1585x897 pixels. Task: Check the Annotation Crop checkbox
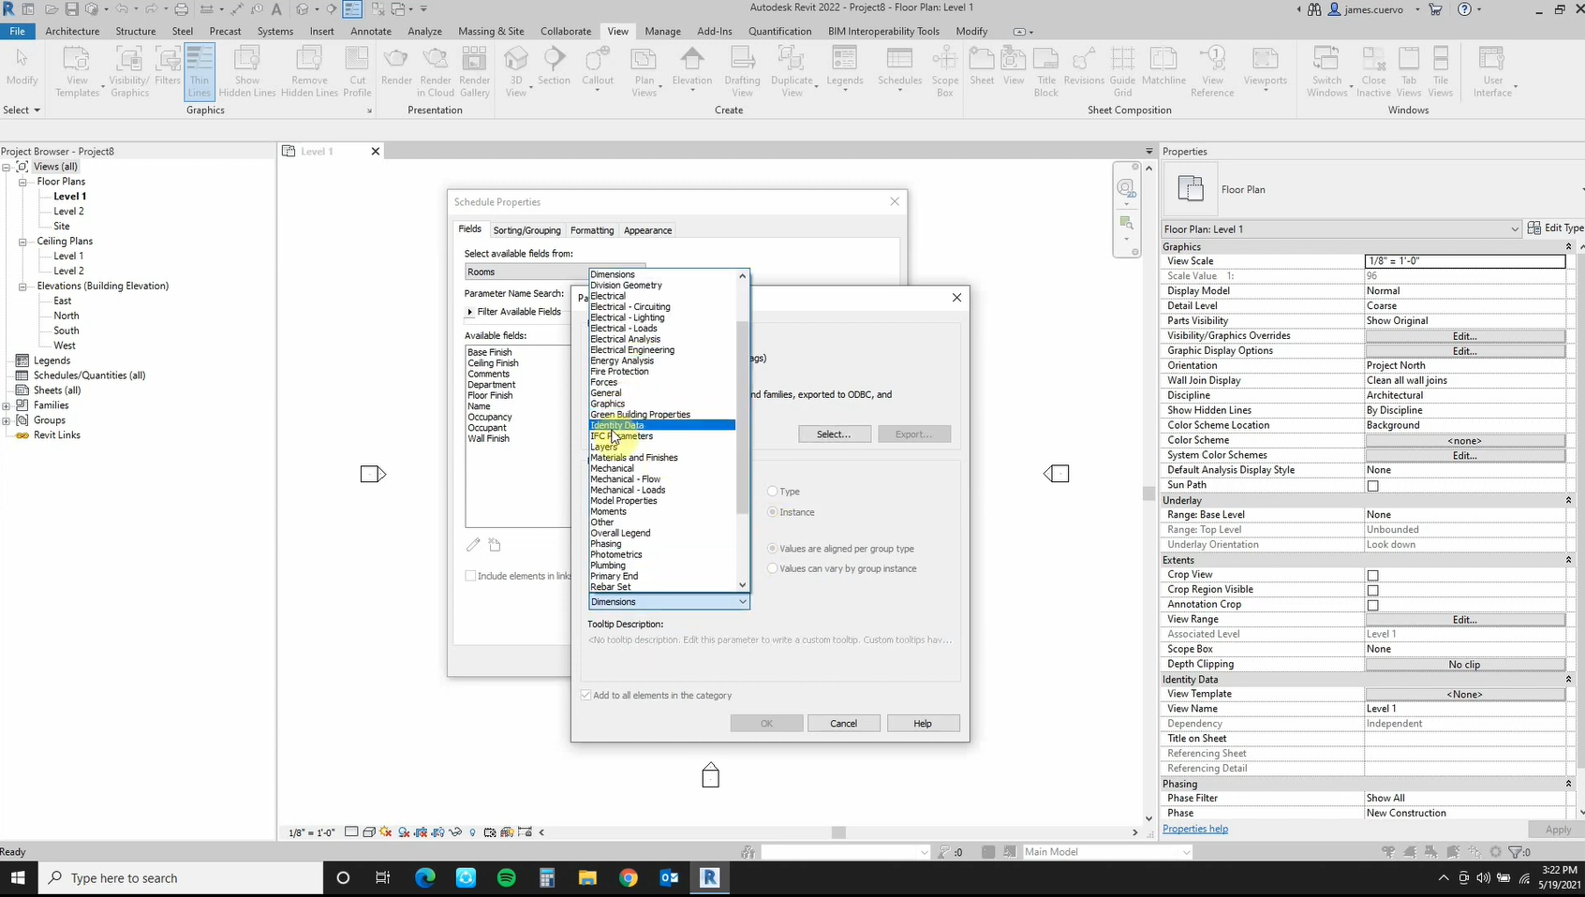click(x=1372, y=606)
